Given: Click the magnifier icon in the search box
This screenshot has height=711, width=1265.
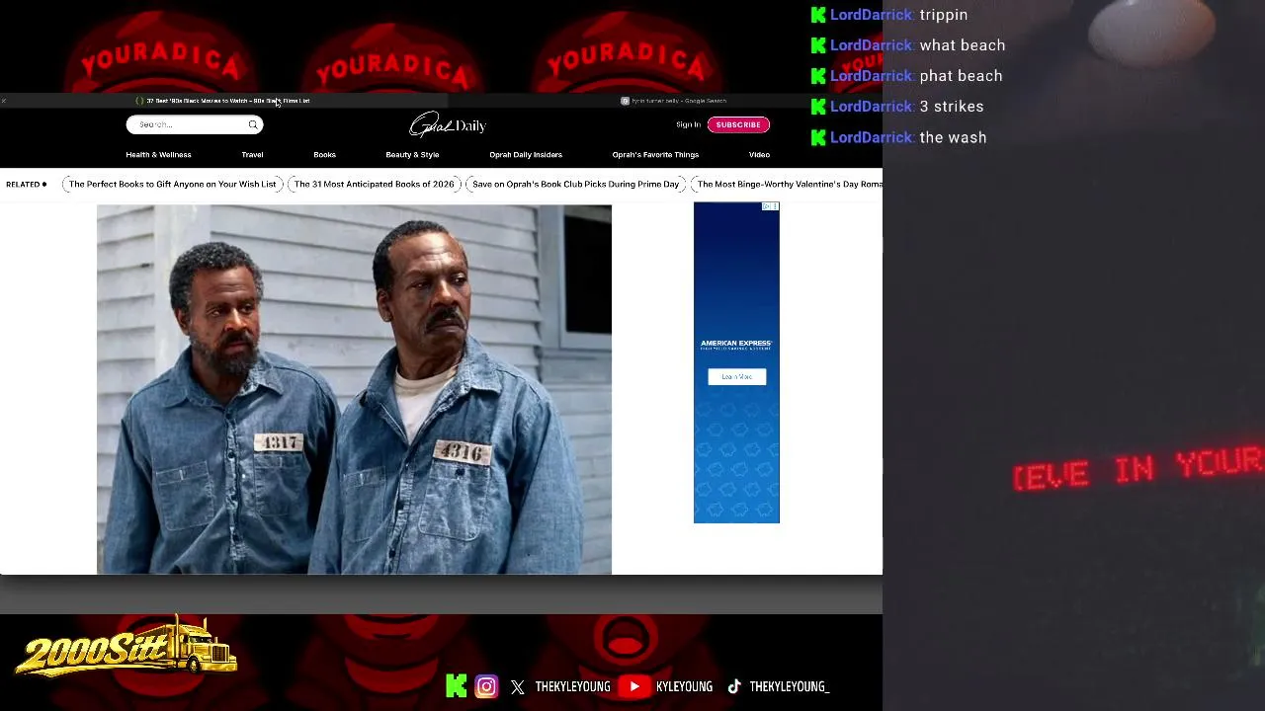Looking at the screenshot, I should tap(253, 124).
